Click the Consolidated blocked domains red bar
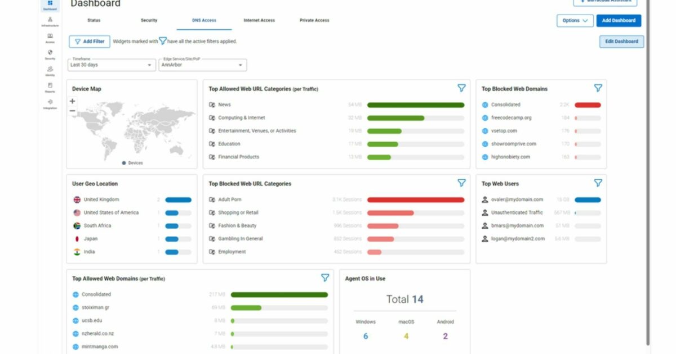Image resolution: width=676 pixels, height=354 pixels. [x=588, y=105]
